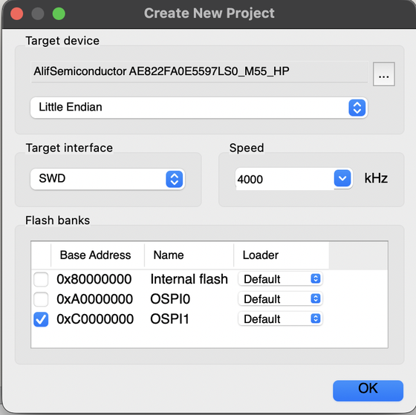Select the 0xC0000000 base address cell
The height and width of the screenshot is (415, 416).
click(x=95, y=319)
